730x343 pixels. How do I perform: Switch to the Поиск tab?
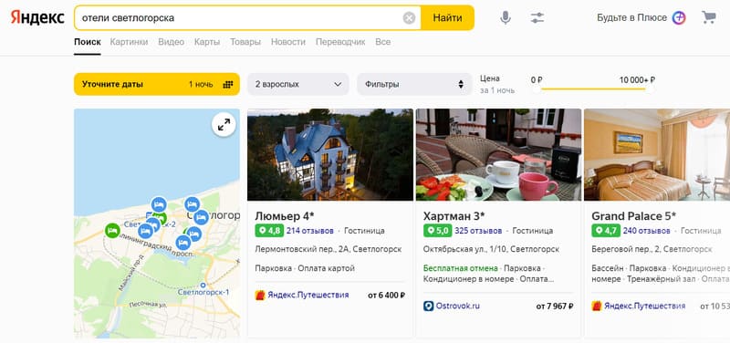[x=87, y=42]
